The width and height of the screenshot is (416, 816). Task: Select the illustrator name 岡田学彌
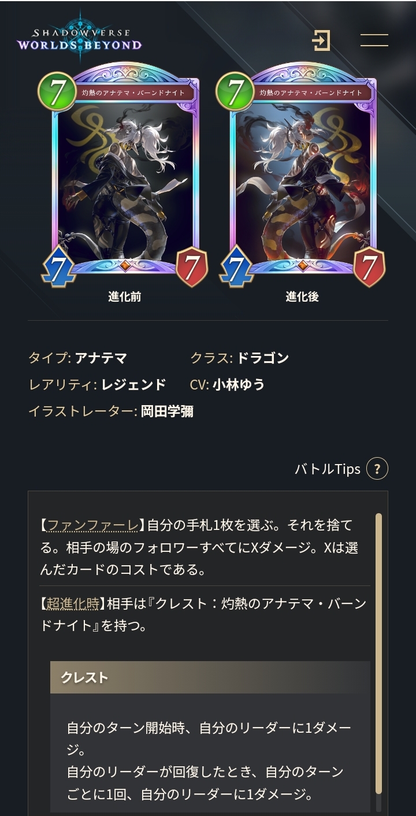pyautogui.click(x=167, y=411)
